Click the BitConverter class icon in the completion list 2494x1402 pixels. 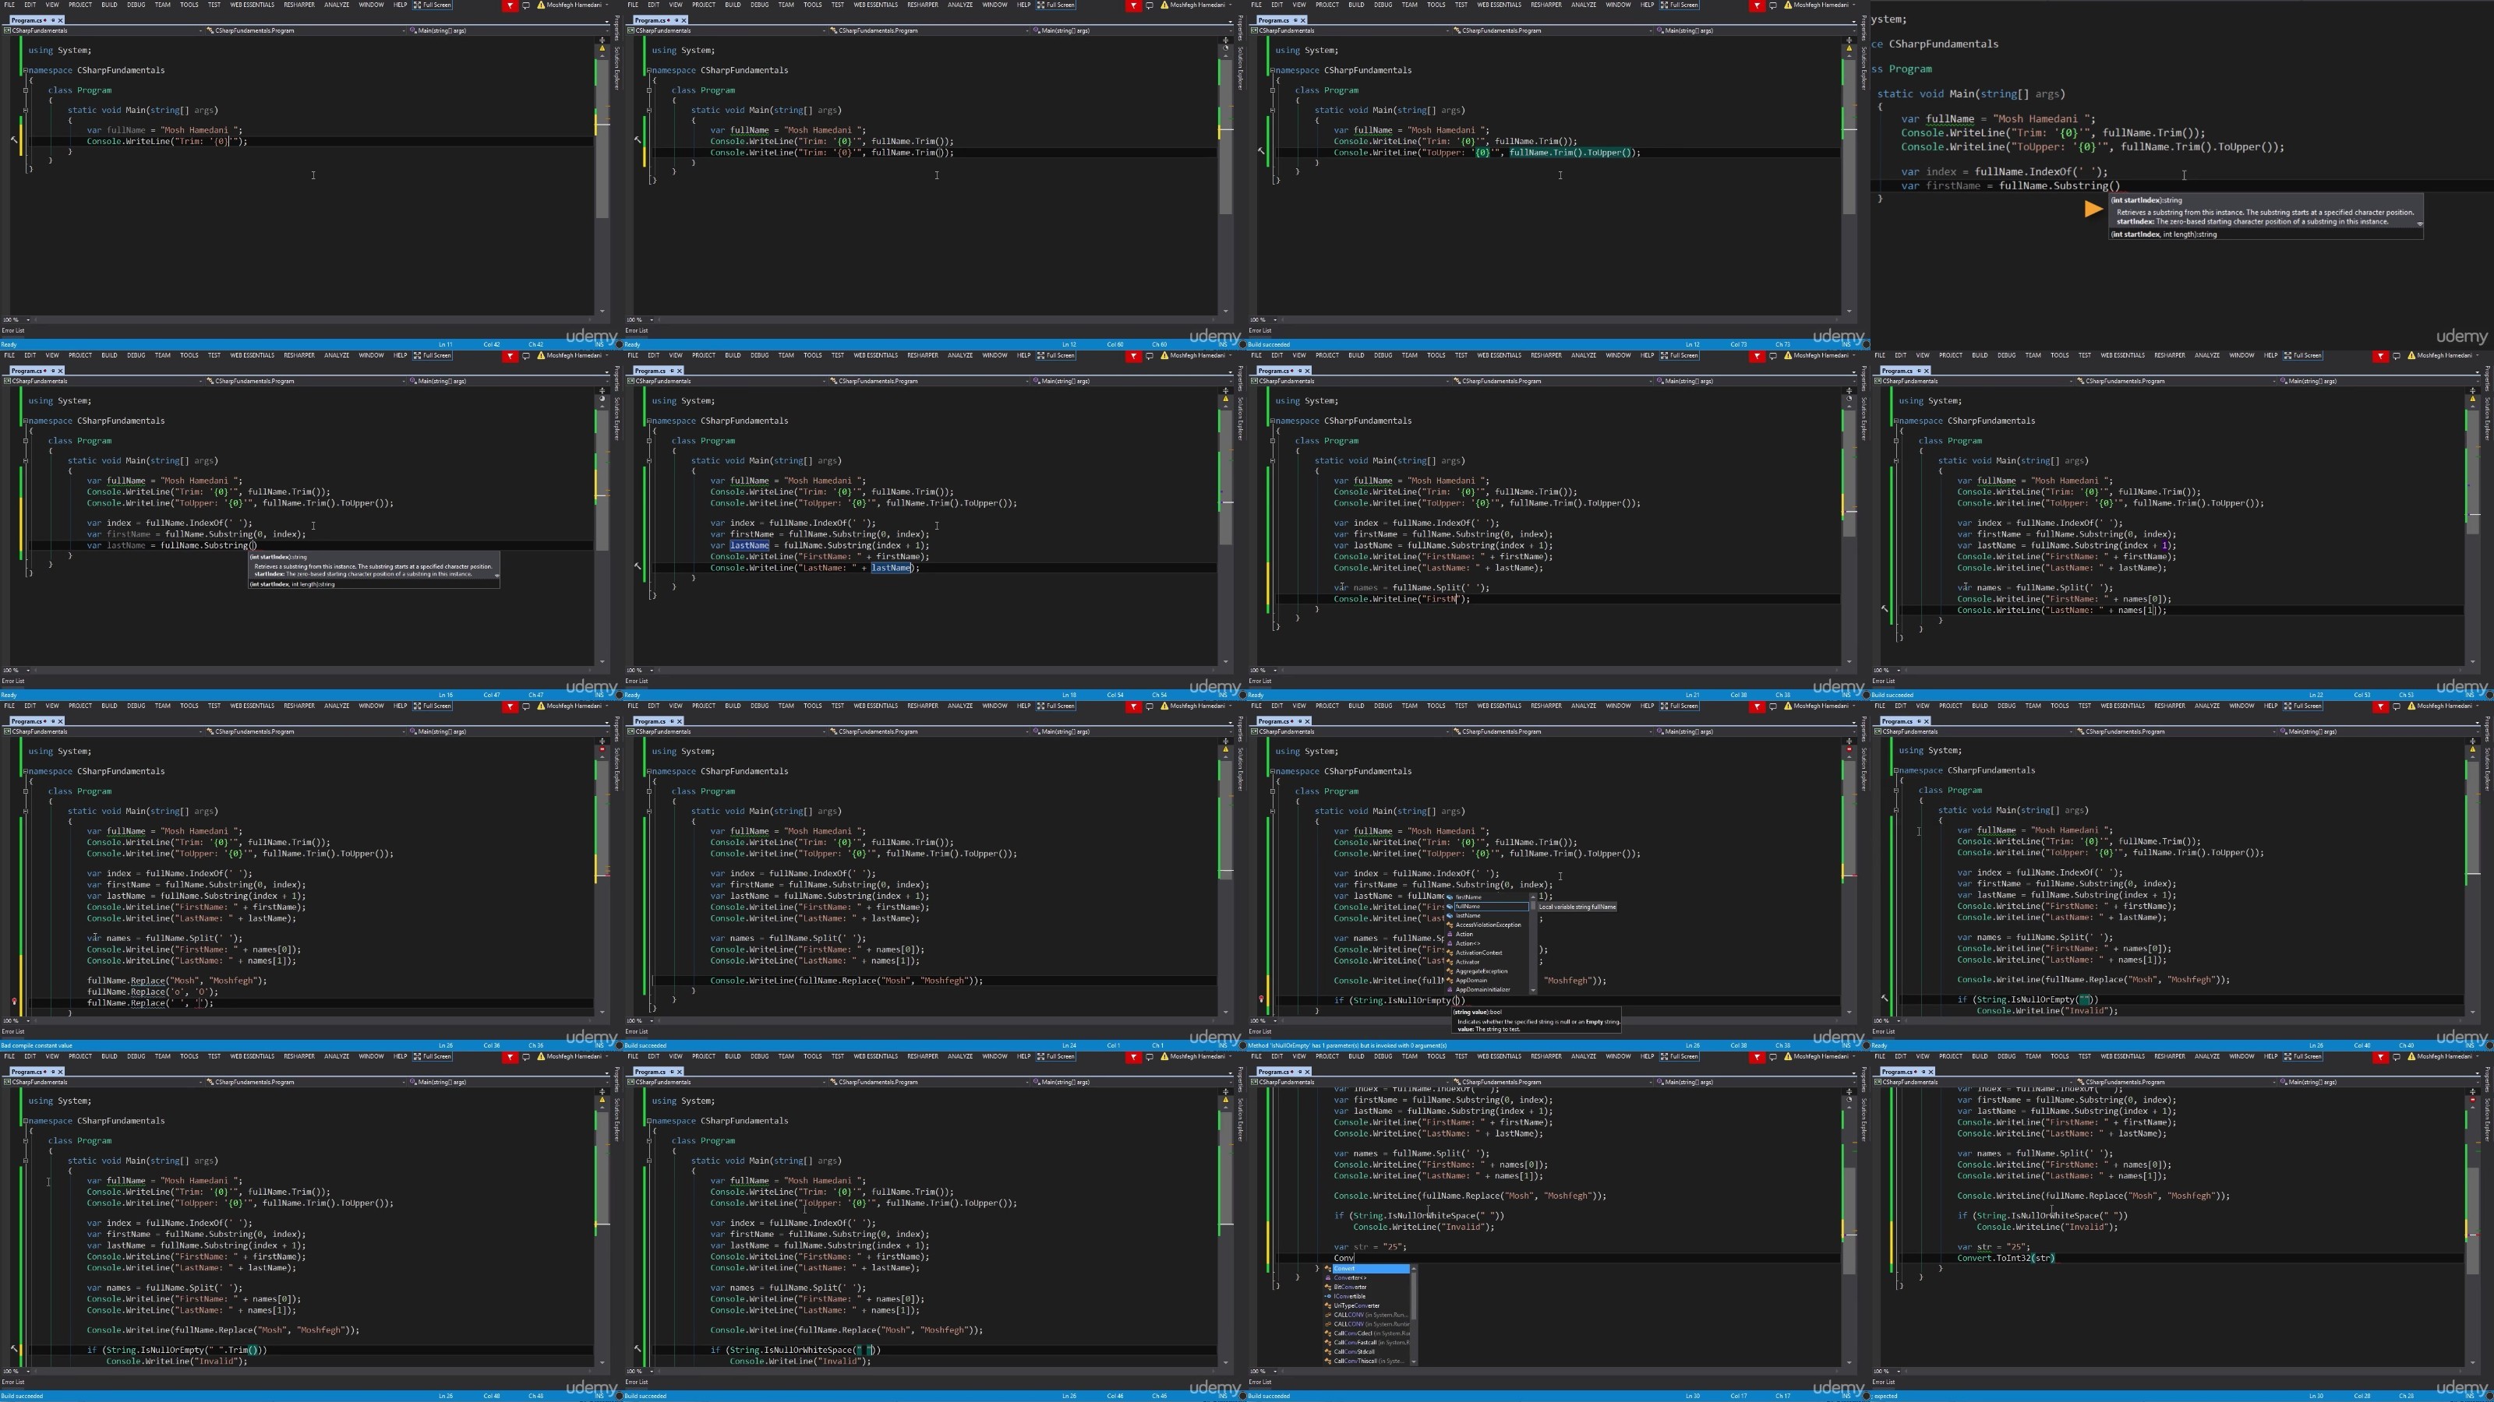(1328, 1287)
